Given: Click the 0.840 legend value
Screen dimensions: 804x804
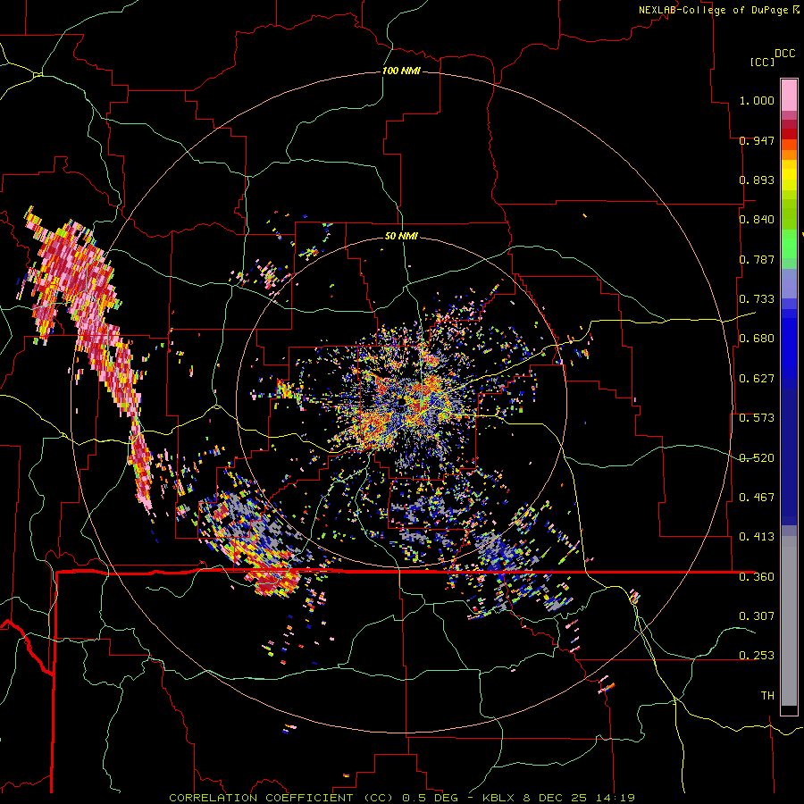Looking at the screenshot, I should (x=757, y=220).
